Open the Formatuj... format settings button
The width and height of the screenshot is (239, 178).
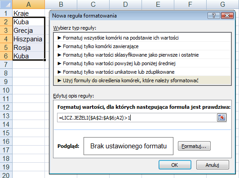tap(194, 146)
